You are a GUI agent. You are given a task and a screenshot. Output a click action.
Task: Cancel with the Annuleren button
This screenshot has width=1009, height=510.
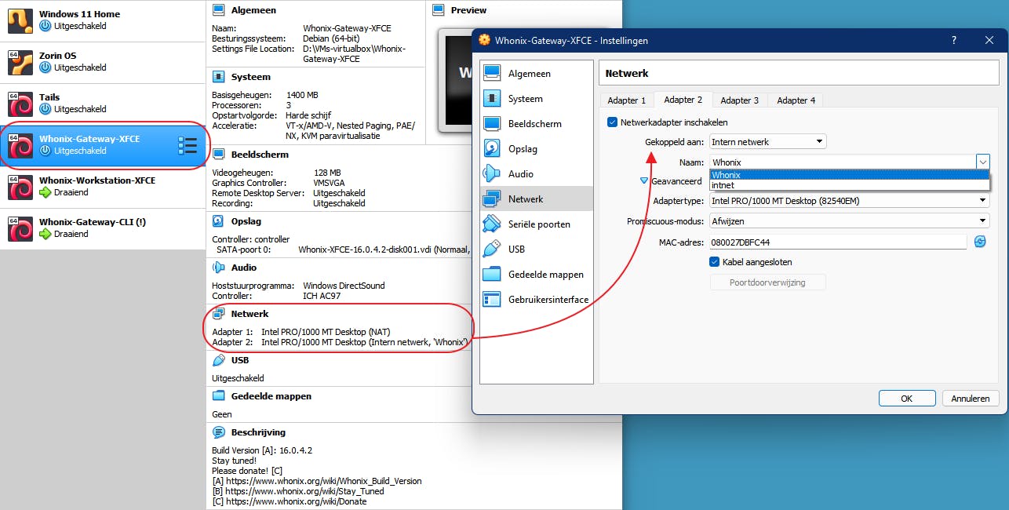coord(971,399)
